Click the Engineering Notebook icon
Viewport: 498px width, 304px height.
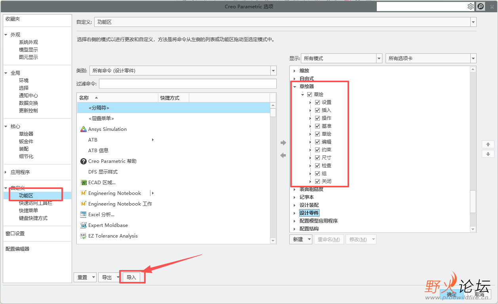[x=84, y=193]
